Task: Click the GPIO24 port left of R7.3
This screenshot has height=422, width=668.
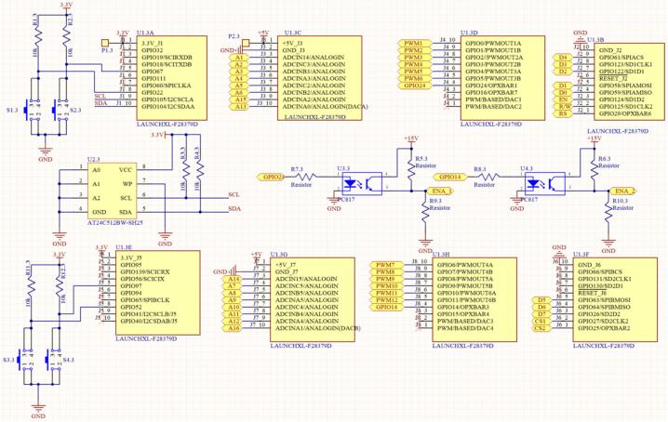Action: 272,177
